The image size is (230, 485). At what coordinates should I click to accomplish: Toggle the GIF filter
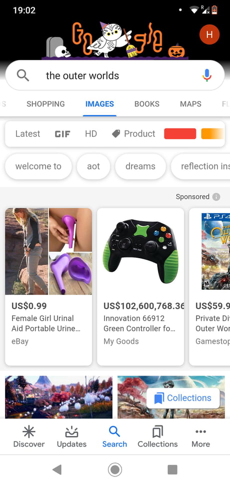coord(62,134)
